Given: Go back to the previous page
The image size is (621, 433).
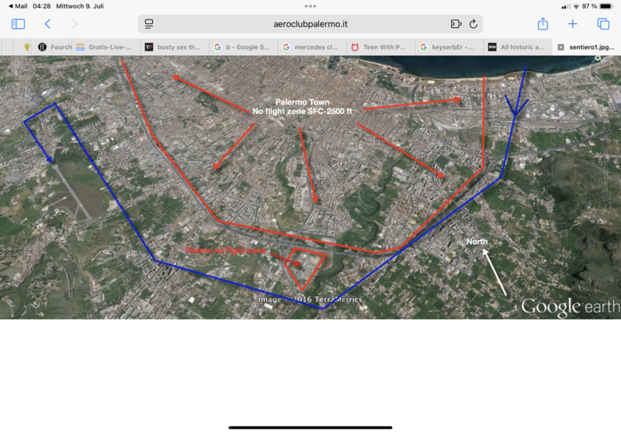Looking at the screenshot, I should click(47, 24).
